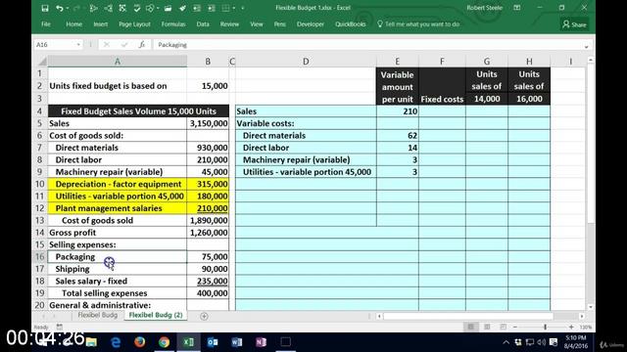Click the first indent icon beside the Format Painter brush
This screenshot has width=627, height=352.
coord(197,8)
